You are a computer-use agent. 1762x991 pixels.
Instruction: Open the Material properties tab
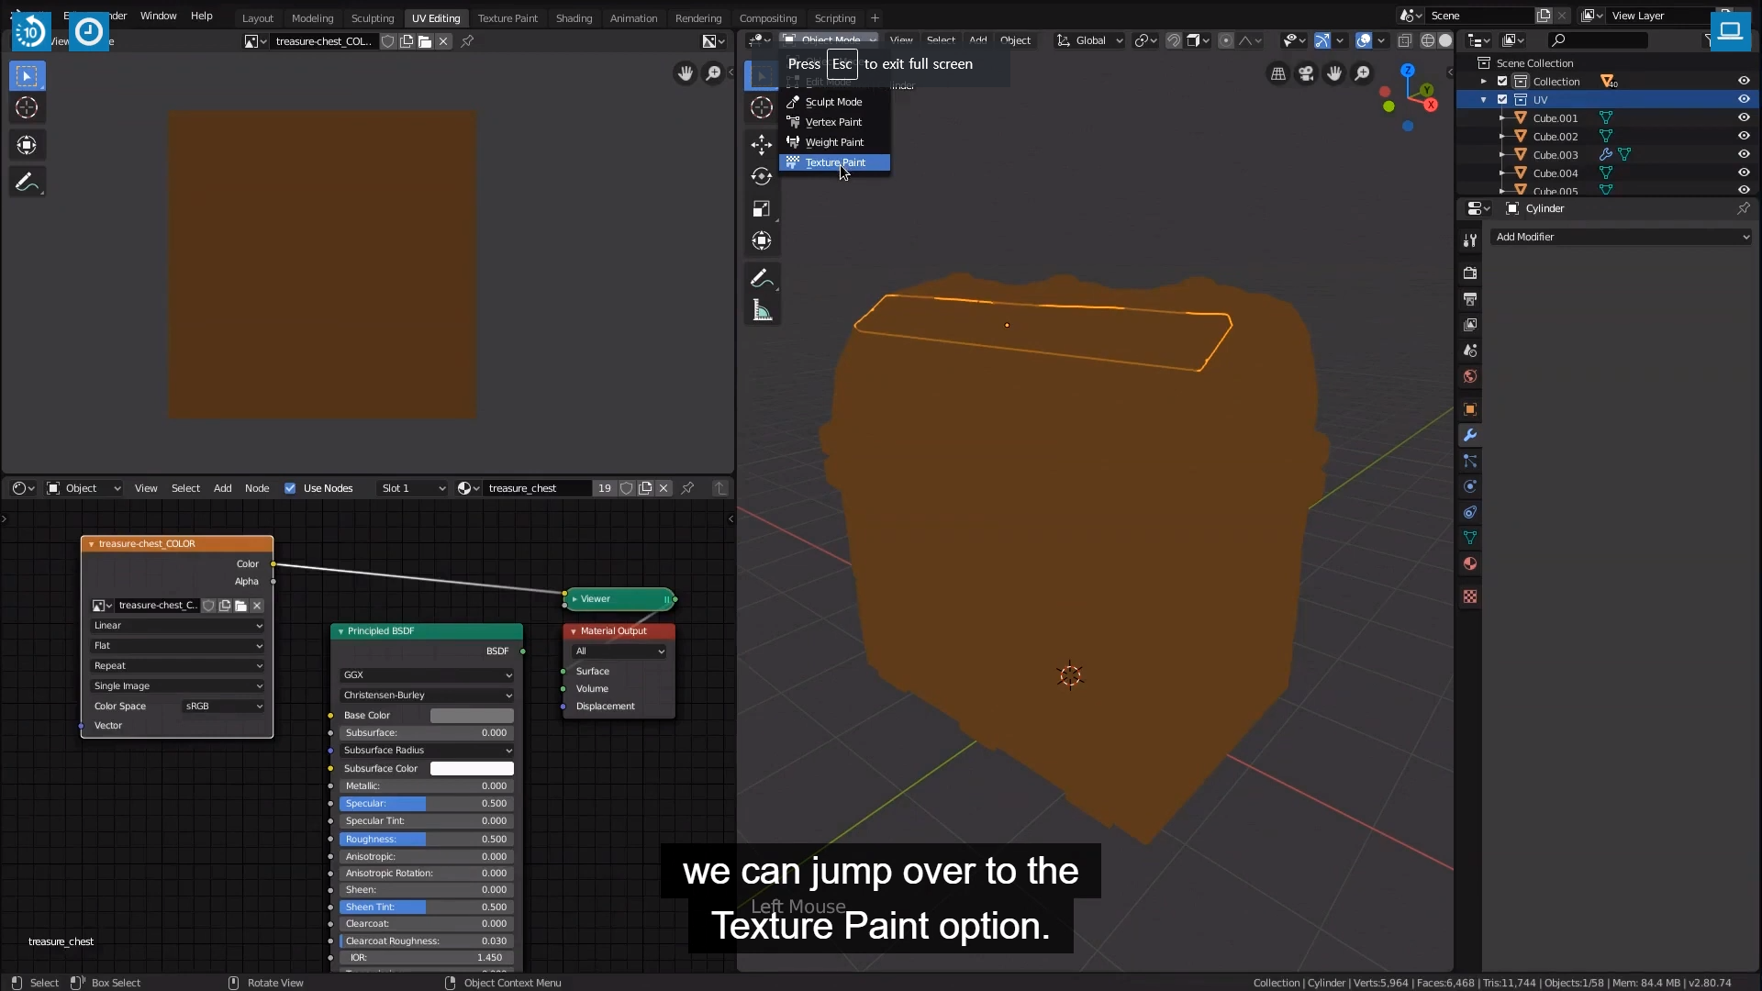click(1470, 563)
